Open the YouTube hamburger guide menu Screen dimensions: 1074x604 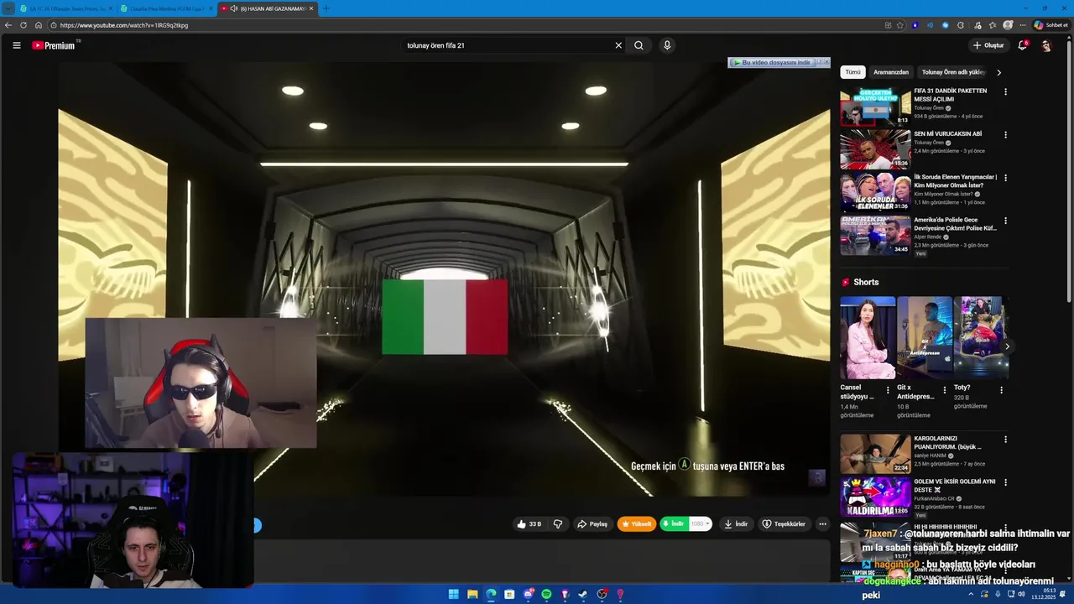point(16,45)
